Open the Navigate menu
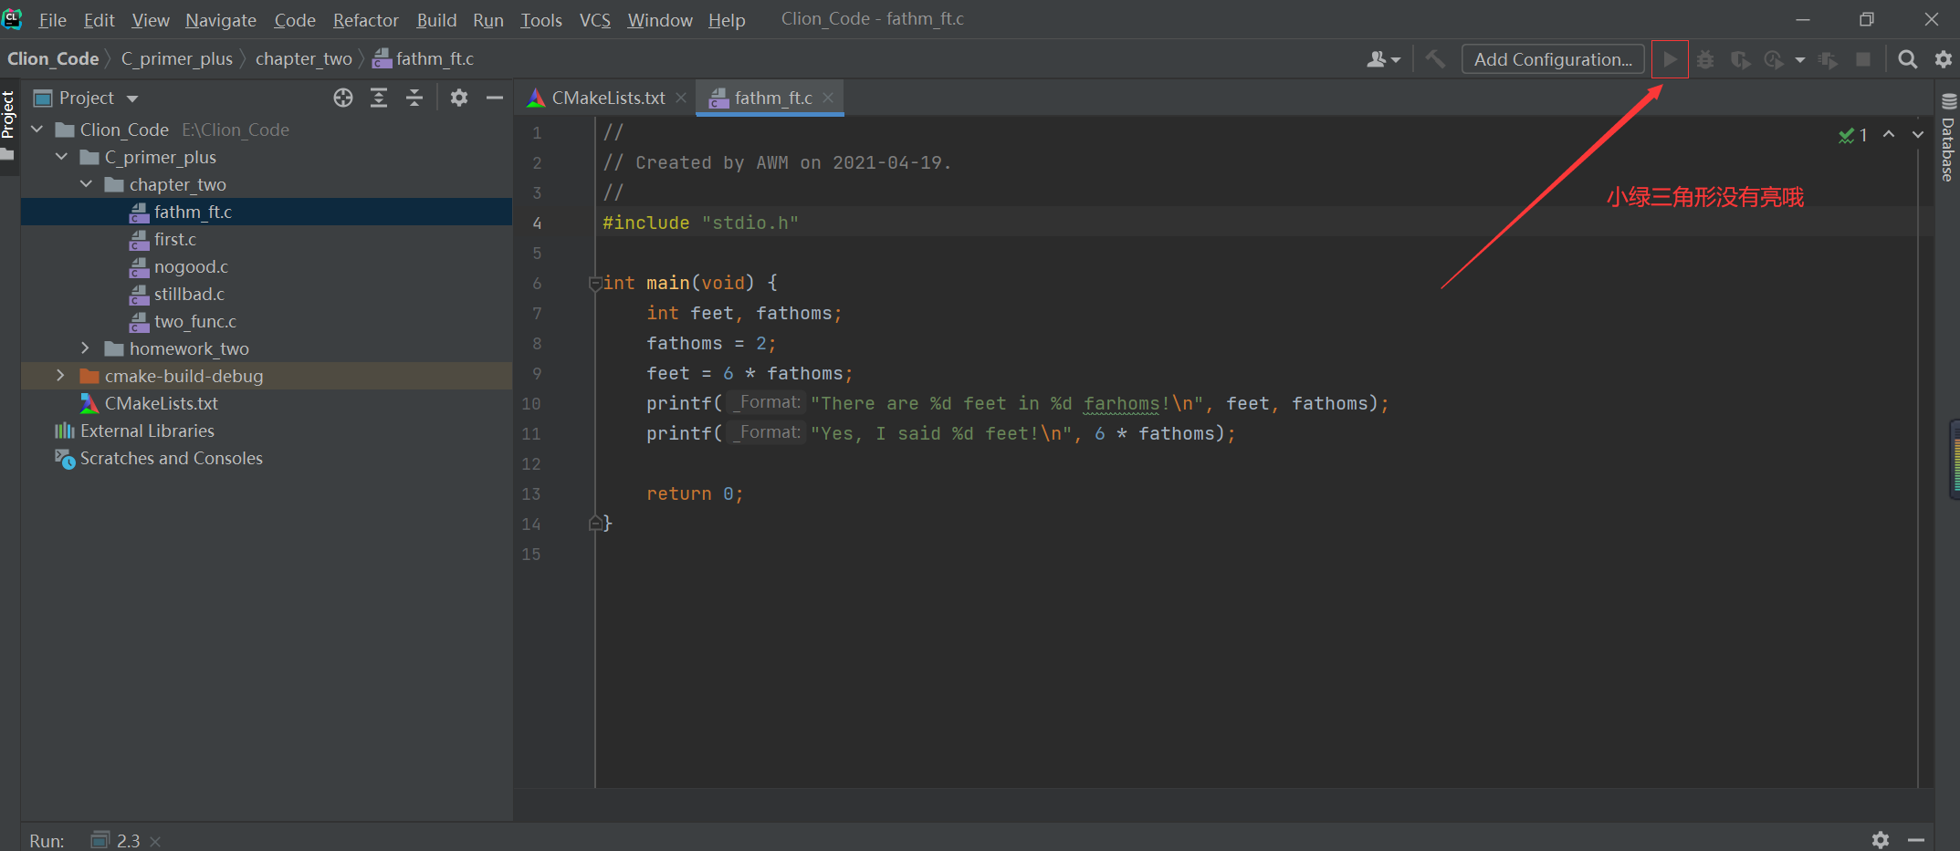Viewport: 1960px width, 851px height. point(221,19)
